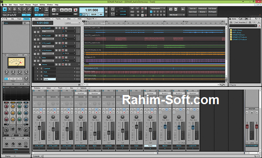Switch to the Clip inspector tab
Screen dimensions: 262x158
12,19
